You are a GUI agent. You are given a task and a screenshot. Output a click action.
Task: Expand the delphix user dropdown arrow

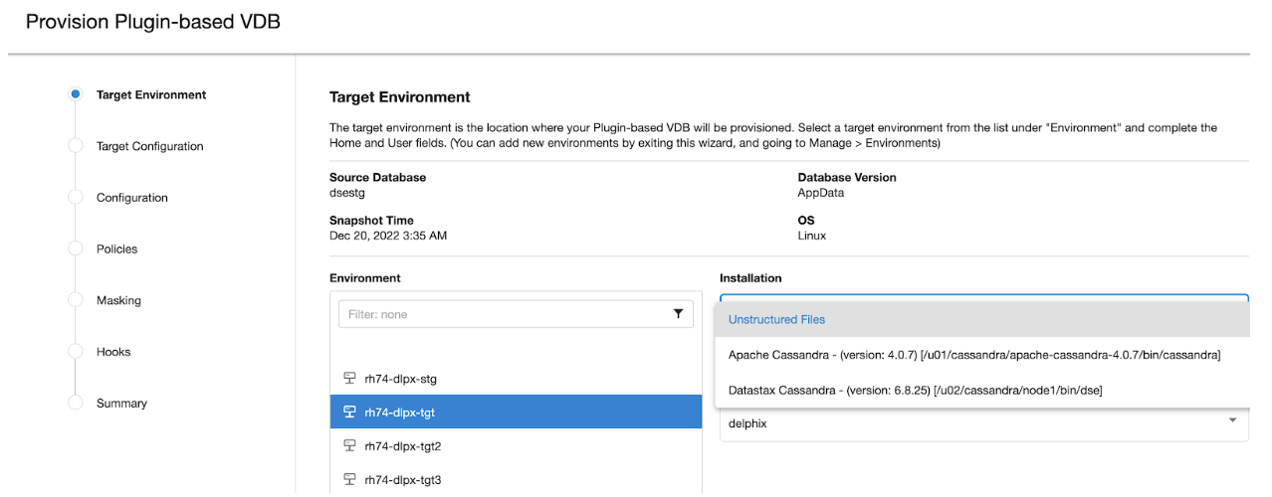(1232, 421)
